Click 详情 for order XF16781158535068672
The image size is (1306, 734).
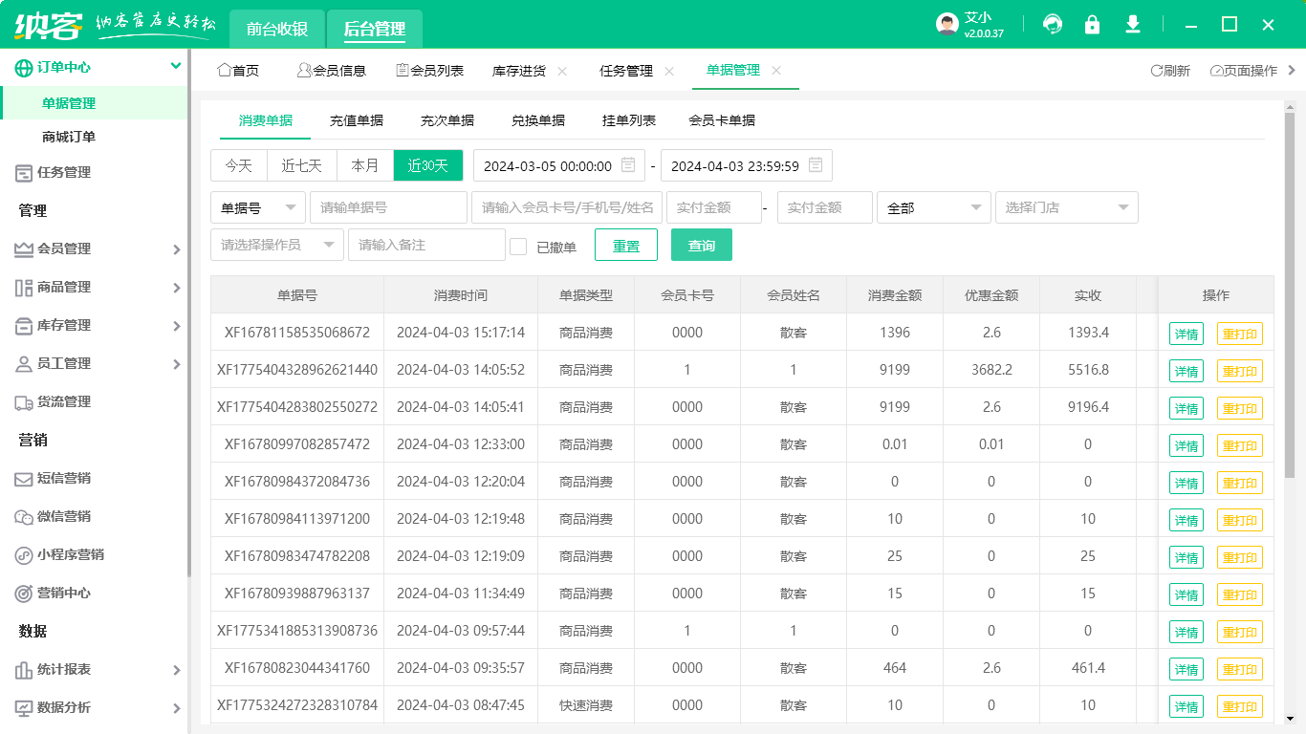[x=1186, y=333]
